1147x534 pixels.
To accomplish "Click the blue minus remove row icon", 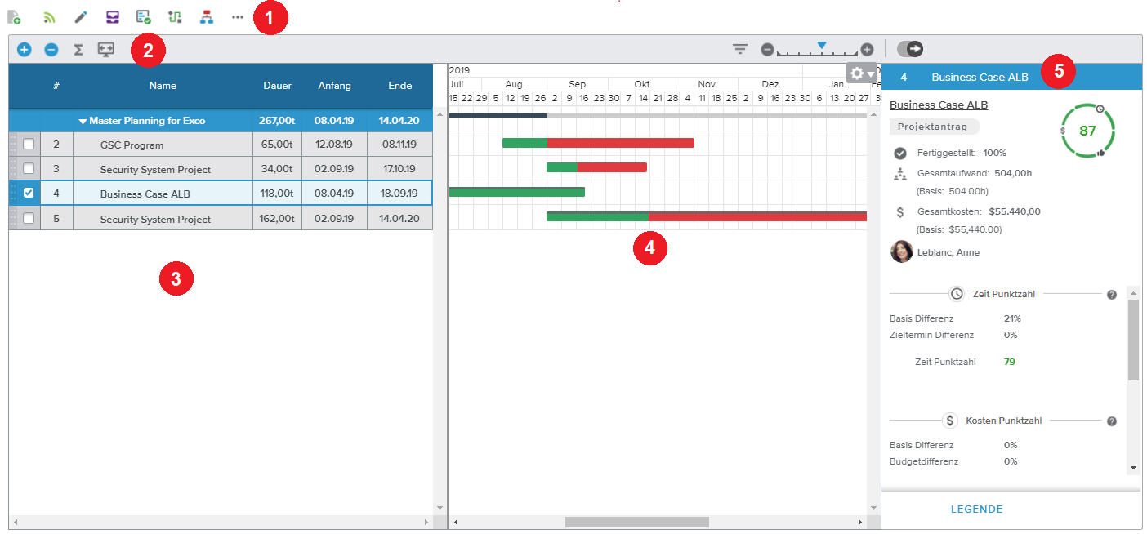I will [51, 50].
